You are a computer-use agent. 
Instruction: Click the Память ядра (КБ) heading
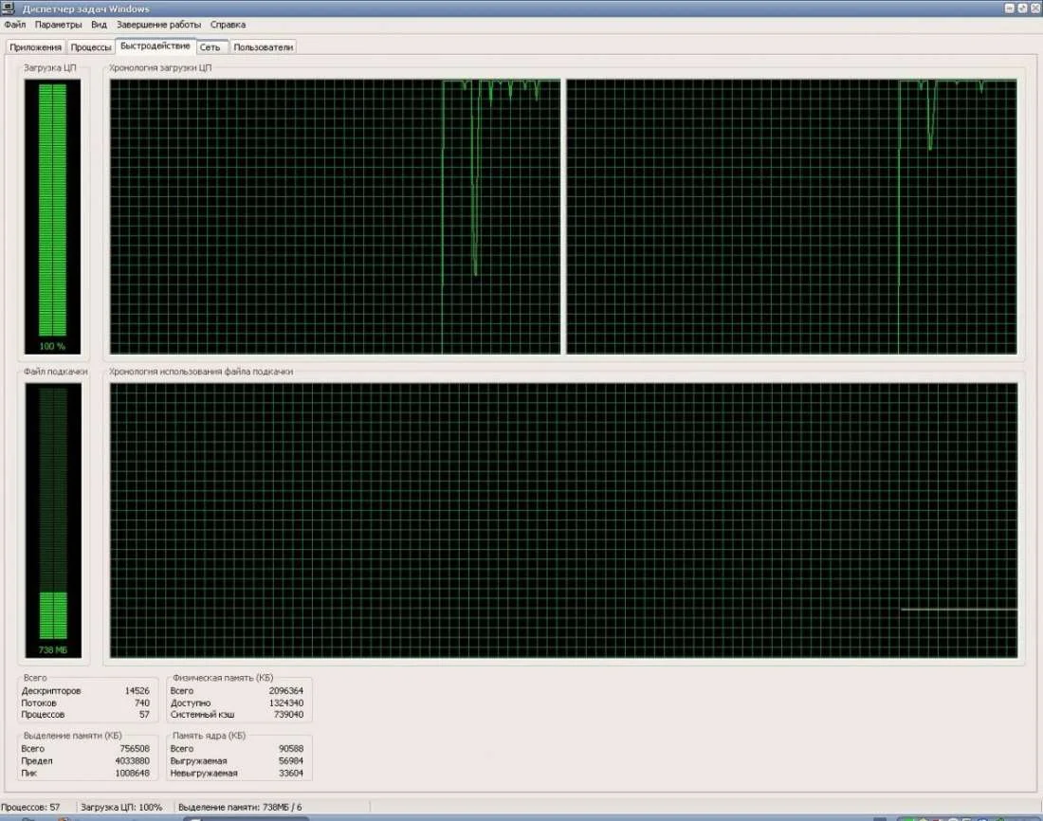tap(209, 735)
